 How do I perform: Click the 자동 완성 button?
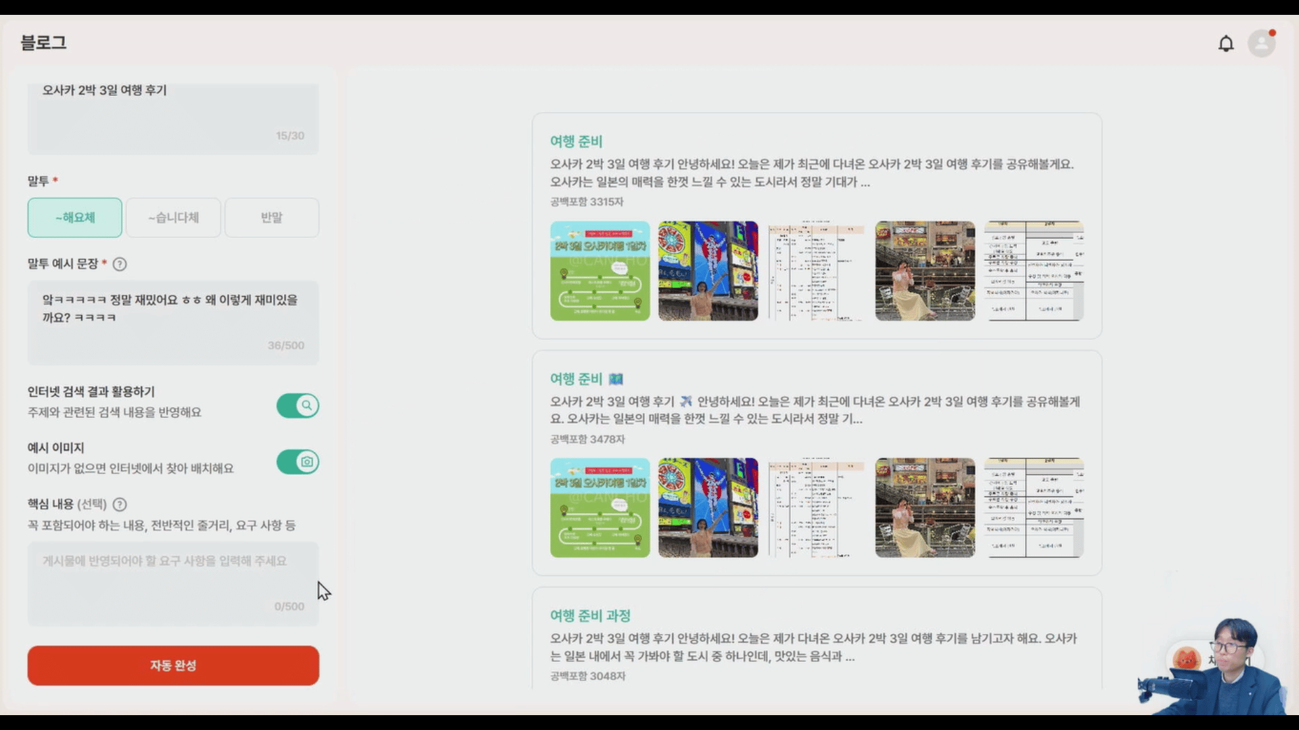tap(173, 666)
